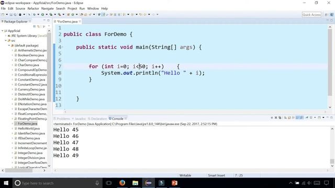Select ForDemo.java in Package Explorer
The width and height of the screenshot is (335, 188).
coord(27,124)
